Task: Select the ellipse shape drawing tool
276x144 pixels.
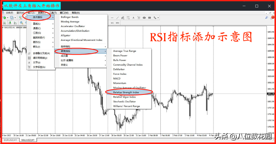Action: point(144,18)
